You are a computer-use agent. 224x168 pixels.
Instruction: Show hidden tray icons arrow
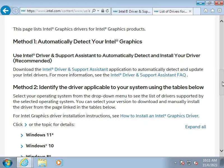pyautogui.click(x=175, y=163)
